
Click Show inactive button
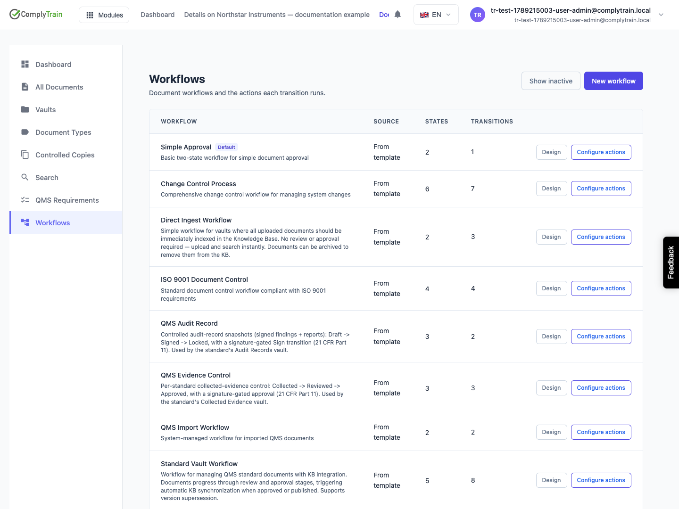coord(551,81)
